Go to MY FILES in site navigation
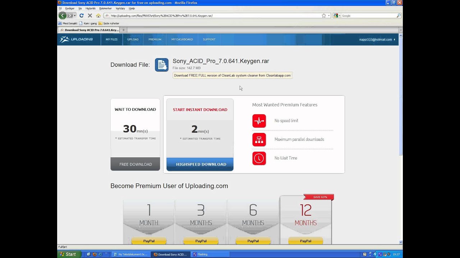 (111, 39)
